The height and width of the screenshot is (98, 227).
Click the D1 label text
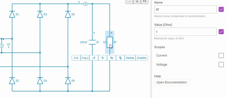click(x=17, y=14)
